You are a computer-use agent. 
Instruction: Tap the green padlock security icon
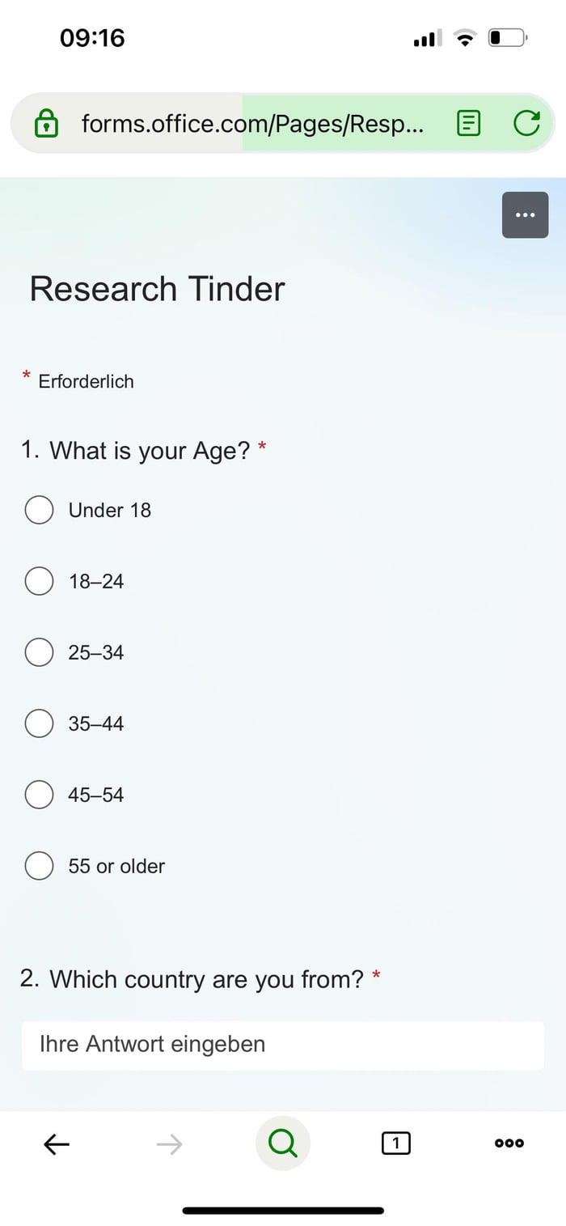pos(47,124)
